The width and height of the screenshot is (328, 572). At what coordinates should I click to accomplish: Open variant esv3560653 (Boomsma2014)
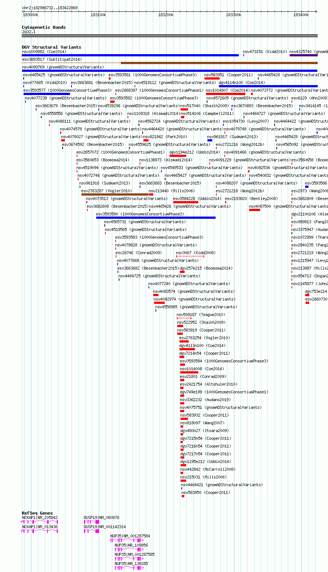point(103,160)
